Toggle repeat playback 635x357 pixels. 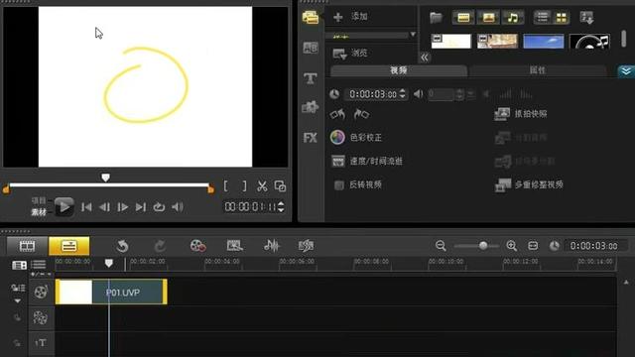[159, 207]
